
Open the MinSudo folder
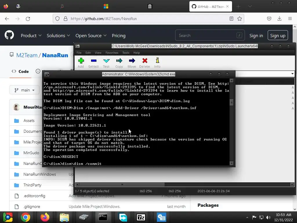31,153
